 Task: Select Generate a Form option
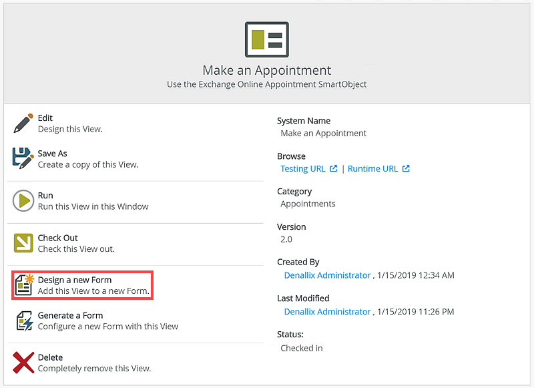point(70,315)
